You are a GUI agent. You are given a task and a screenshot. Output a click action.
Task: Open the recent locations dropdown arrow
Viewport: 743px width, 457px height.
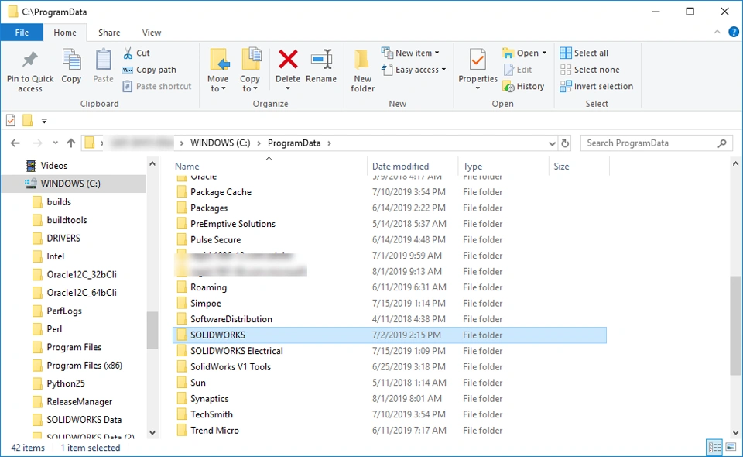pos(56,143)
